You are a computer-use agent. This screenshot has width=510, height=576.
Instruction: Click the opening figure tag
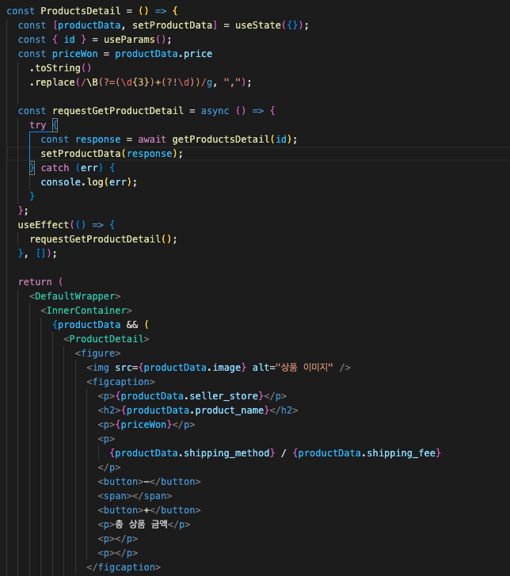(x=97, y=353)
